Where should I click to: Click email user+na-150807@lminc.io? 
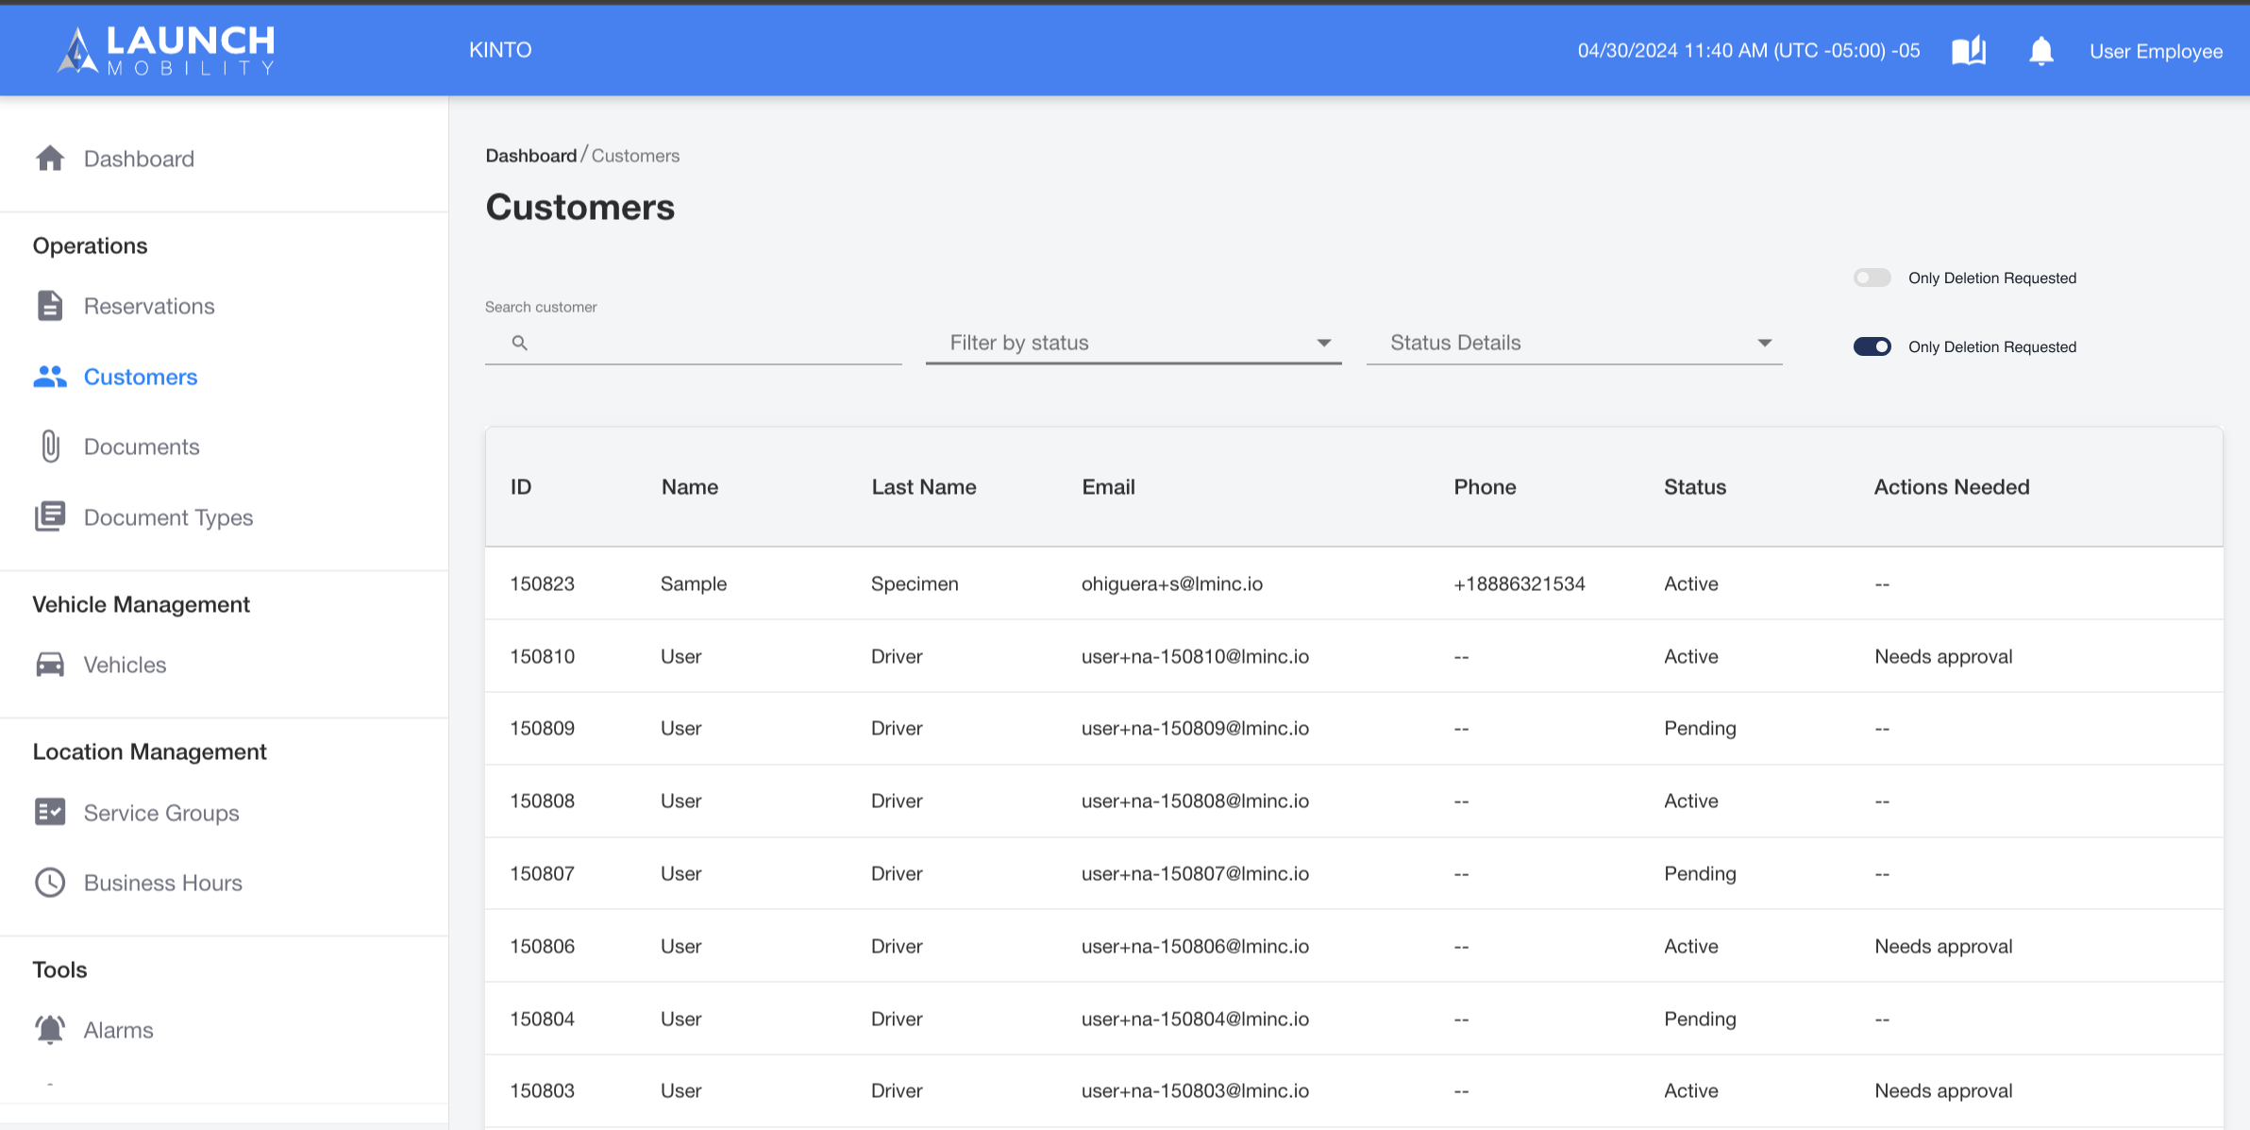1195,873
